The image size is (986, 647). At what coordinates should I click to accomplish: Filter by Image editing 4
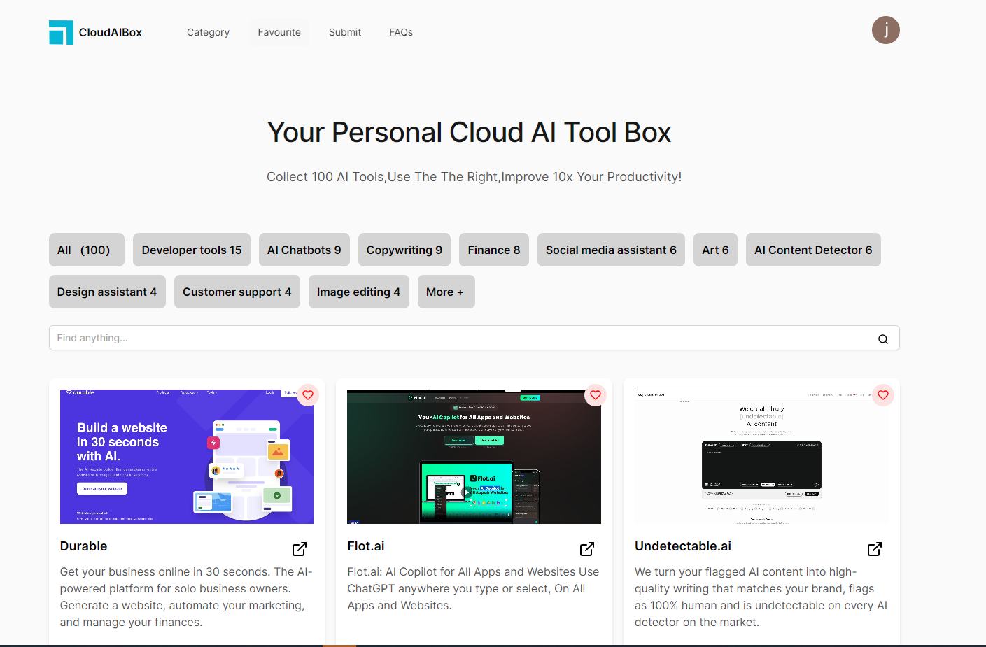pos(359,292)
